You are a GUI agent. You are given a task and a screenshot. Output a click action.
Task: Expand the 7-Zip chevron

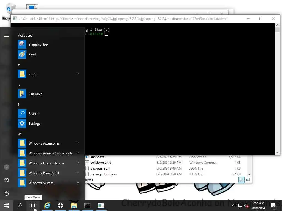pos(78,74)
